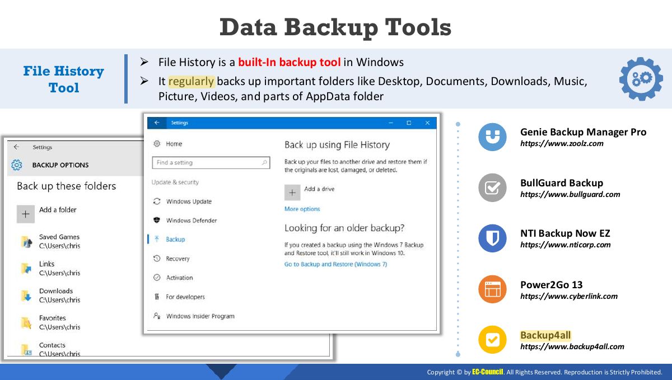
Task: Select Windows Update in Settings sidebar
Action: coord(189,201)
